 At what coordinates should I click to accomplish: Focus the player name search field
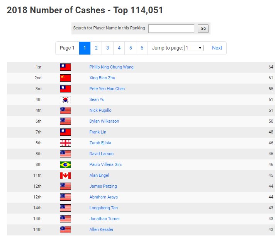click(171, 29)
